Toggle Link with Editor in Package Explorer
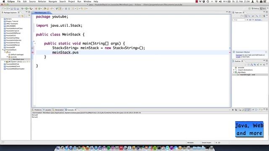269x151 pixels. (22, 16)
